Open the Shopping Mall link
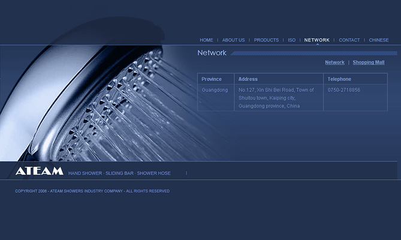Image resolution: width=401 pixels, height=240 pixels. [368, 62]
